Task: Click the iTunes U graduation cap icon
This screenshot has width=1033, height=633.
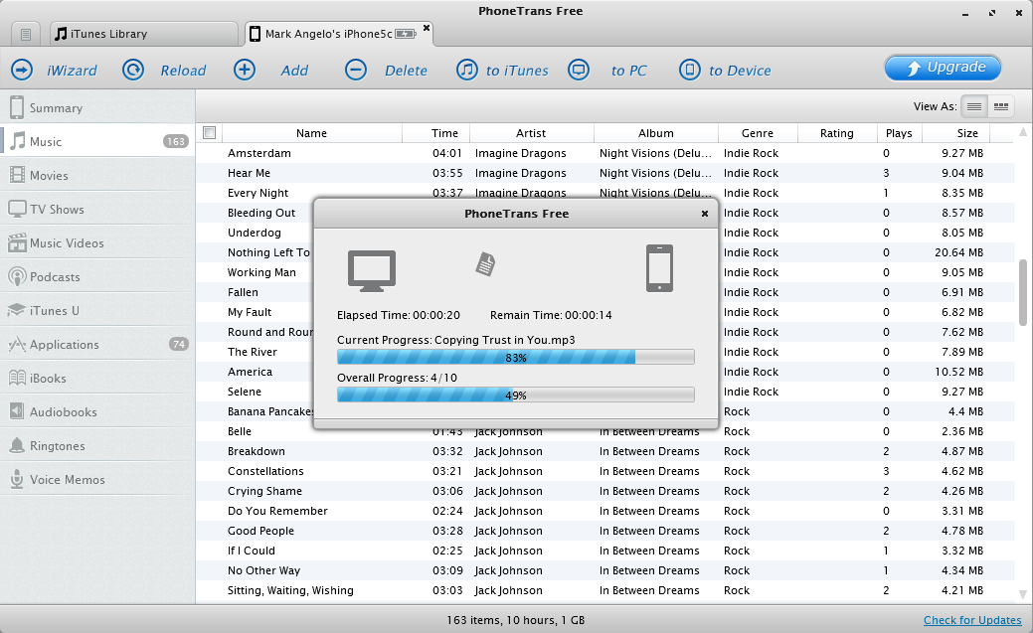Action: click(17, 310)
